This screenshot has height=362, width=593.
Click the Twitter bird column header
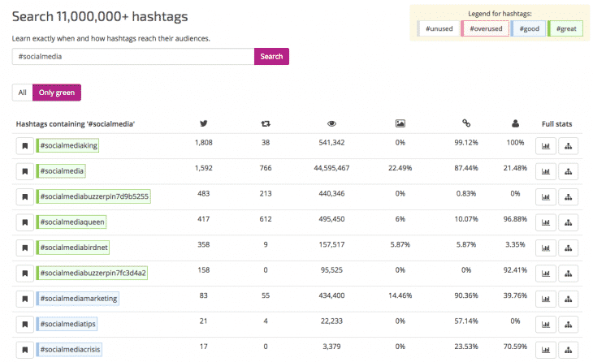pos(204,123)
